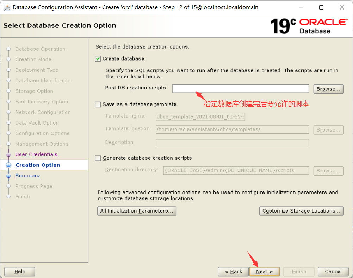The width and height of the screenshot is (353, 278).
Task: Jump to the Summary step
Action: [27, 176]
